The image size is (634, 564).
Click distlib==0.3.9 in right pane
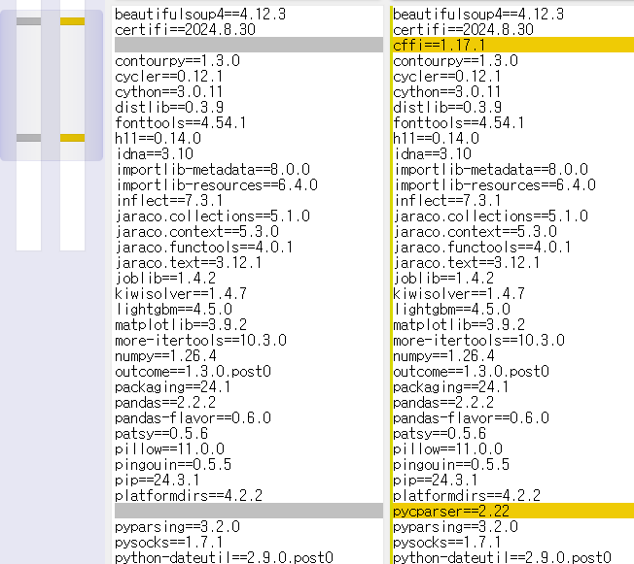(447, 107)
